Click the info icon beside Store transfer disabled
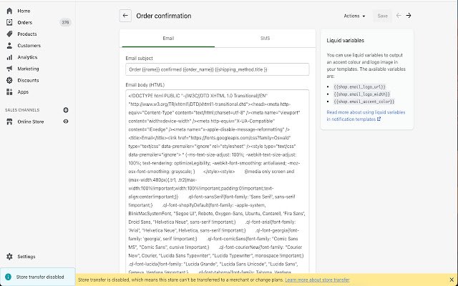This screenshot has width=458, height=286. pyautogui.click(x=8, y=277)
